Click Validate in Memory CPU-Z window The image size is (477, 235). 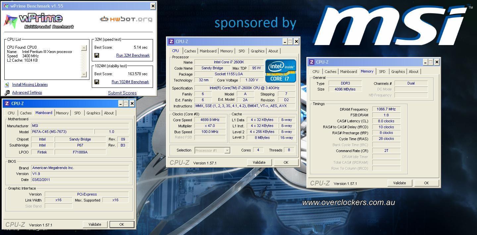tap(399, 183)
